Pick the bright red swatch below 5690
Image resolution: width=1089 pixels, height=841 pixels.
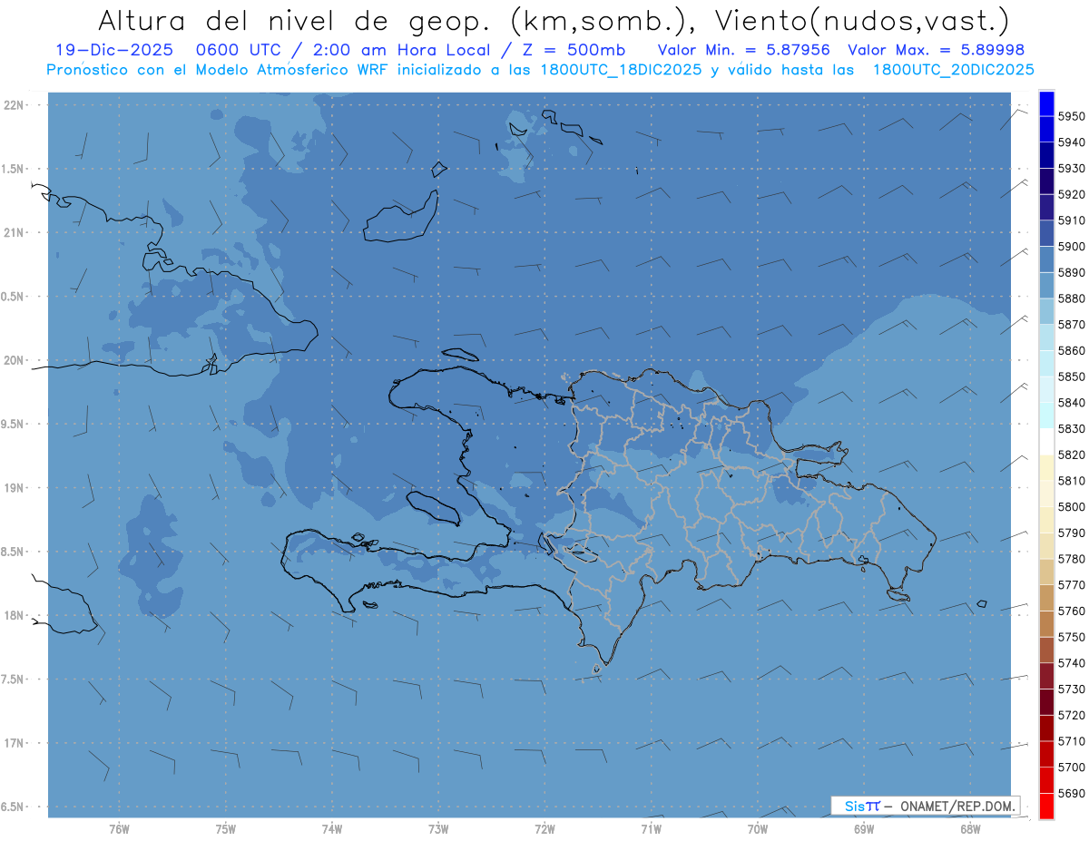[x=1046, y=806]
